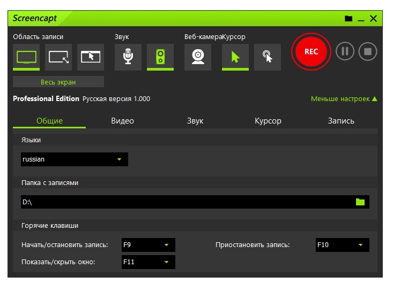Open the russian language dropdown
393x284 pixels.
coord(75,159)
